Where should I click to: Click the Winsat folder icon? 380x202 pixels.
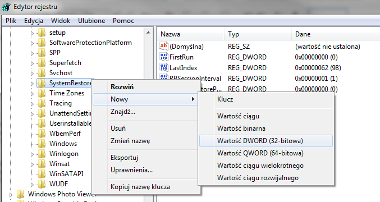[42, 164]
